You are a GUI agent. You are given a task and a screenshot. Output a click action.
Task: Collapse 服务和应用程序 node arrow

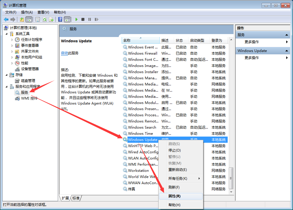(x=6, y=87)
